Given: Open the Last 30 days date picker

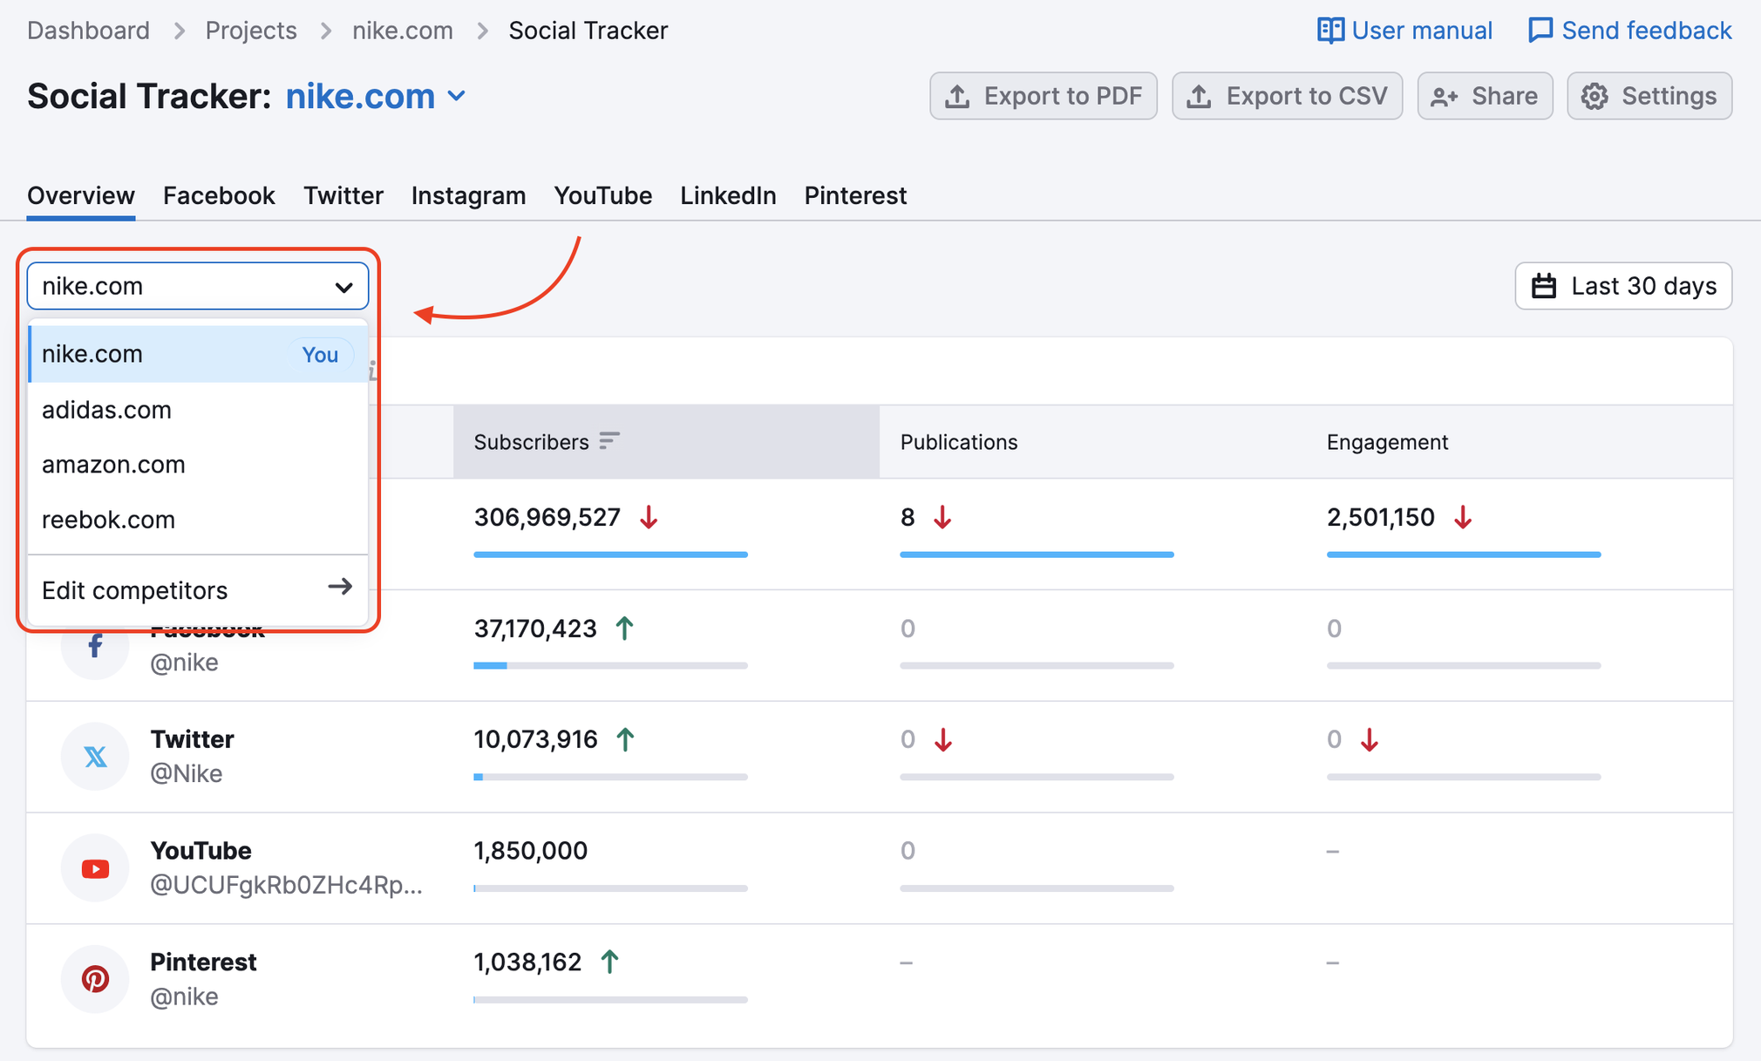Looking at the screenshot, I should (x=1622, y=286).
